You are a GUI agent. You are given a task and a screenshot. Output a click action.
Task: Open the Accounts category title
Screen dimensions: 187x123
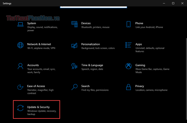click(x=33, y=65)
